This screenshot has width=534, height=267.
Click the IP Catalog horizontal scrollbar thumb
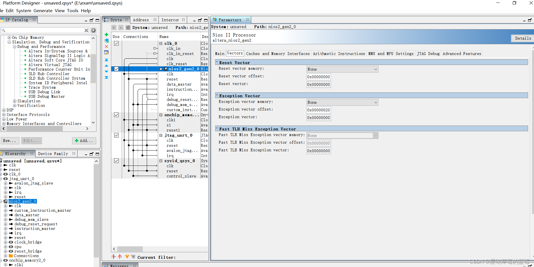[35, 128]
